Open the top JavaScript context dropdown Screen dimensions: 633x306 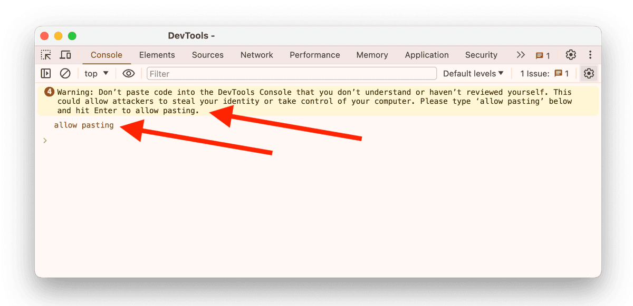tap(97, 74)
